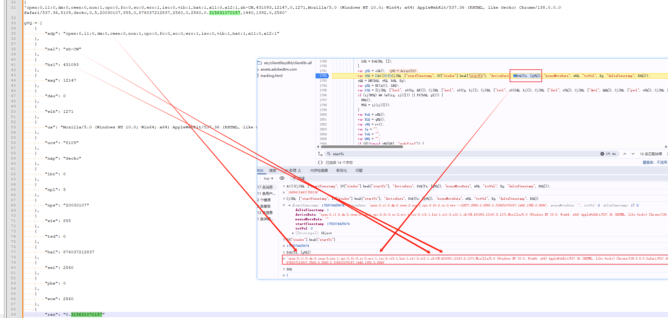This screenshot has height=318, width=668.
Task: Collapse the startTimestamp object result
Action: 289,205
